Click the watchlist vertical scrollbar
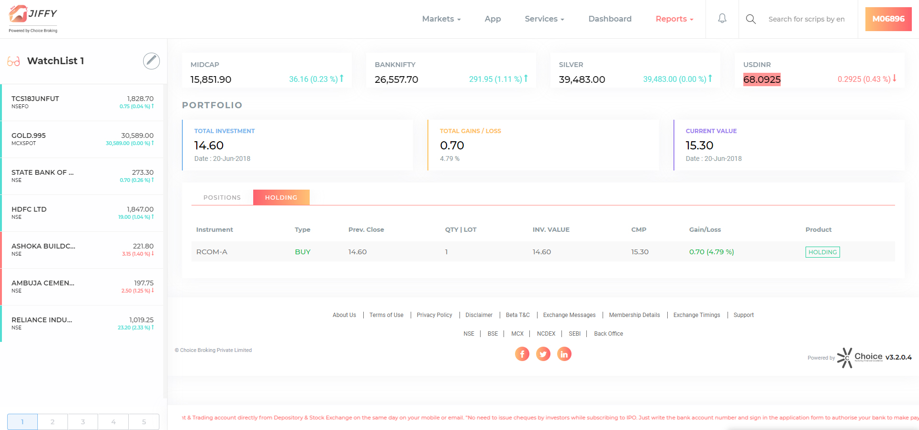Image resolution: width=919 pixels, height=430 pixels. point(165,241)
